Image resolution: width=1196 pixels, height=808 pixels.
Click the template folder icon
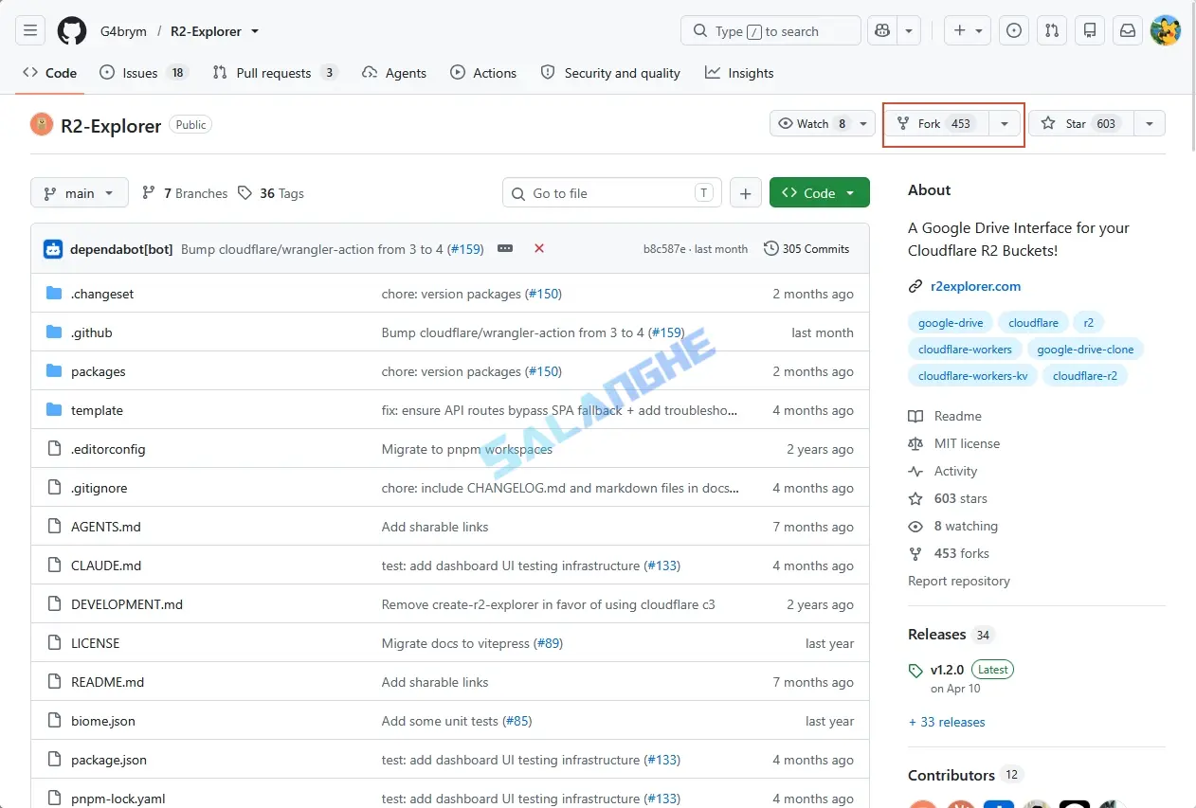tap(54, 410)
